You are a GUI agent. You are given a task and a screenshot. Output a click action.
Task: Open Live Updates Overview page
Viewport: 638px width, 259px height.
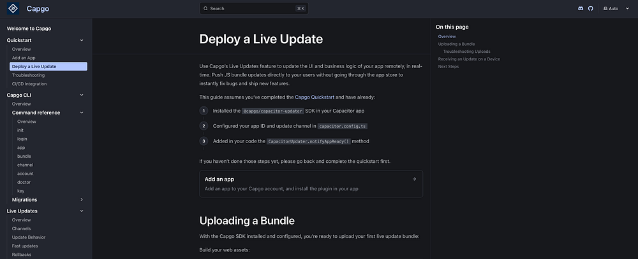tap(21, 220)
